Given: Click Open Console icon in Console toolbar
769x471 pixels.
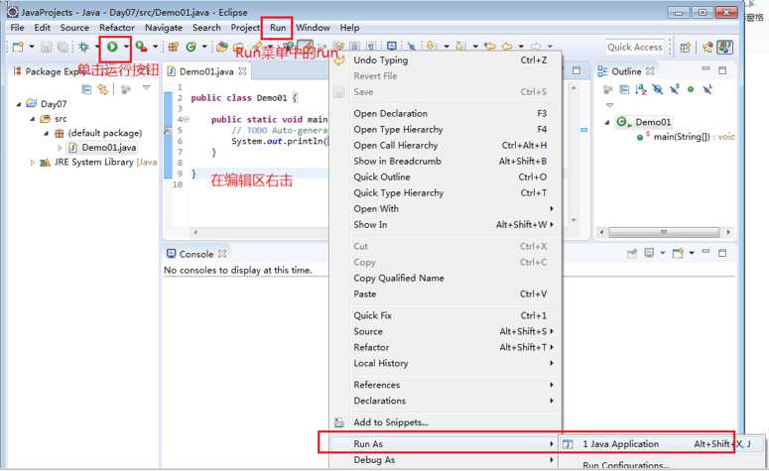Looking at the screenshot, I should point(678,253).
